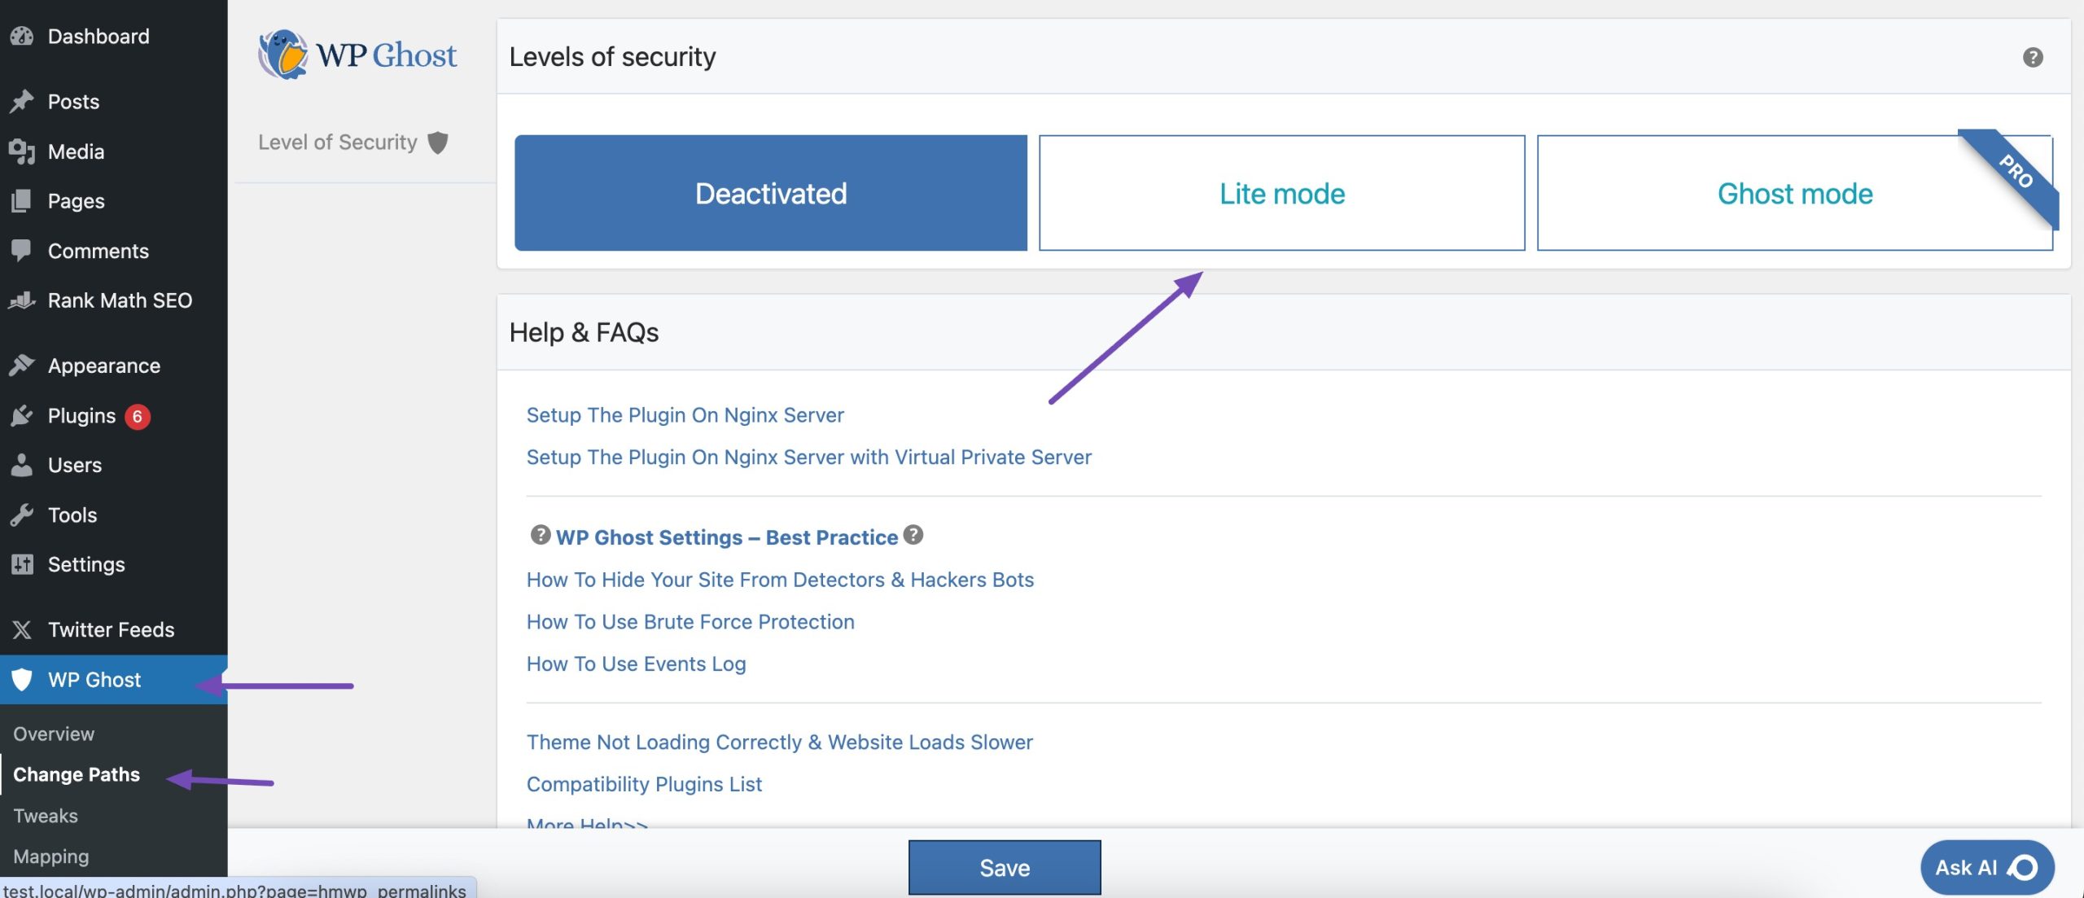Click the Save button
The height and width of the screenshot is (898, 2084).
[1005, 867]
